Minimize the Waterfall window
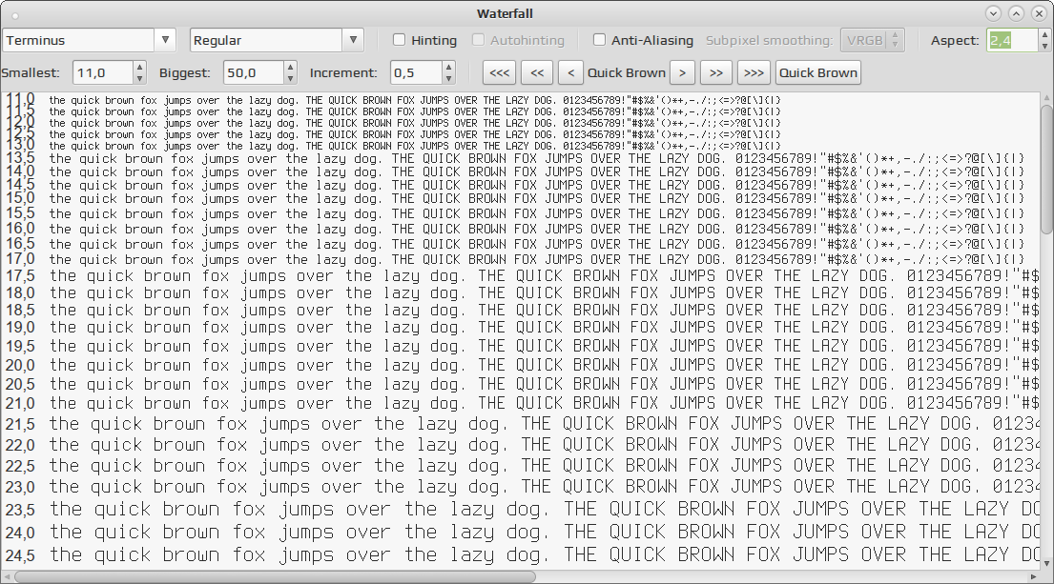The height and width of the screenshot is (584, 1054). pyautogui.click(x=994, y=13)
